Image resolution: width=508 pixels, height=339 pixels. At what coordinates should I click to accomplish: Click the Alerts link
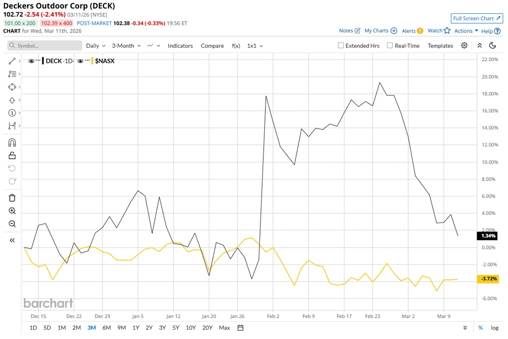click(x=409, y=31)
